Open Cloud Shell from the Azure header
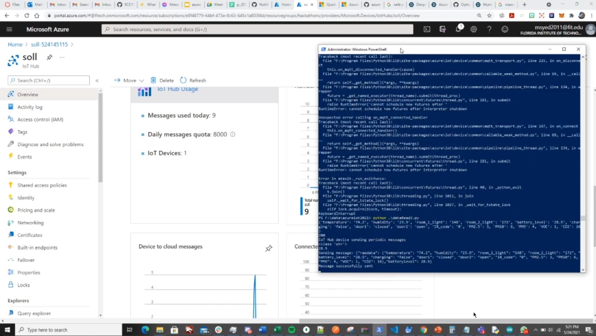Screen dimensions: 596x336 [427, 29]
